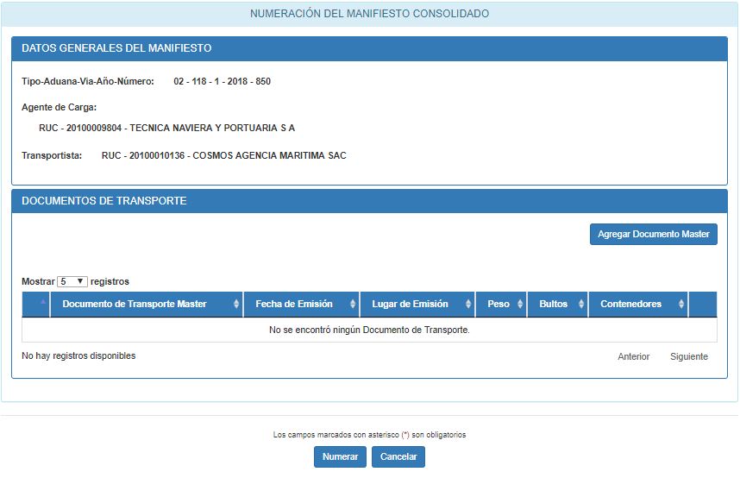Screen dimensions: 740x478
Task: Click 'No hay registros disponibles' status text
Action: tap(78, 355)
